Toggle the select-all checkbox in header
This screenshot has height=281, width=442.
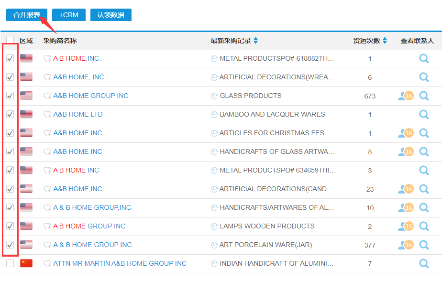[10, 41]
